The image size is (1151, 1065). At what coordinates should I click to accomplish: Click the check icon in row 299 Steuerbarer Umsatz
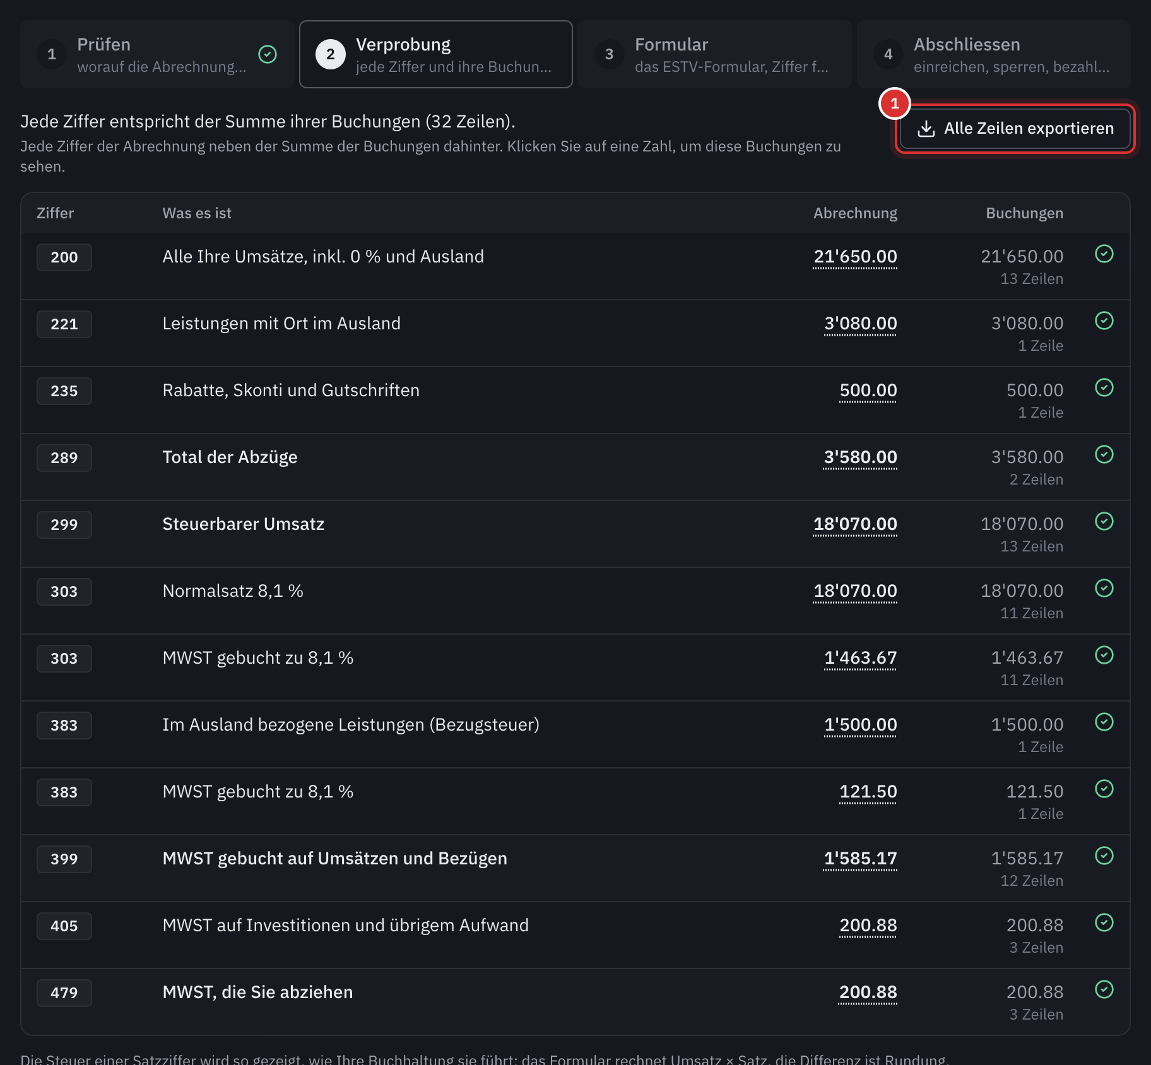pyautogui.click(x=1104, y=521)
